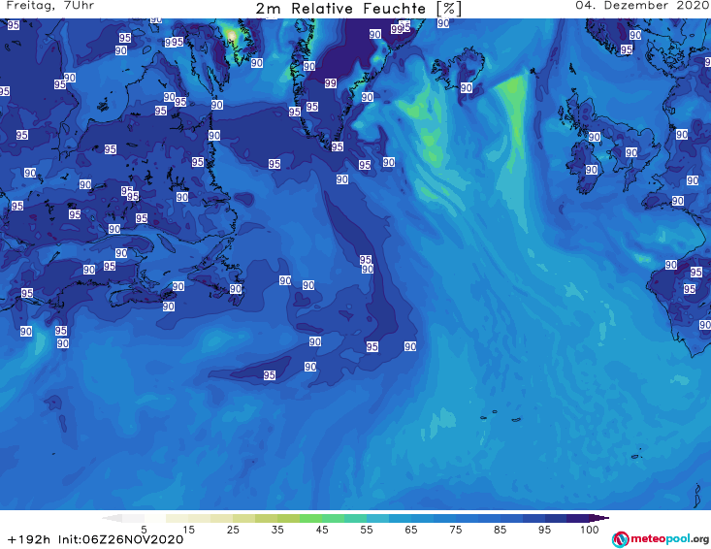Pick the bright green segment of the colorbar
The image size is (711, 549).
310,518
